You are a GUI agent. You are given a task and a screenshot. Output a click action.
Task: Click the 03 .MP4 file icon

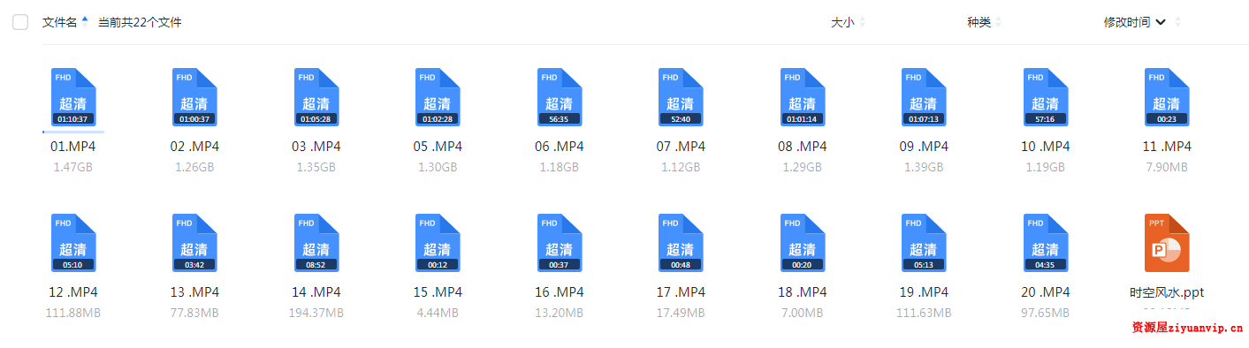point(316,97)
